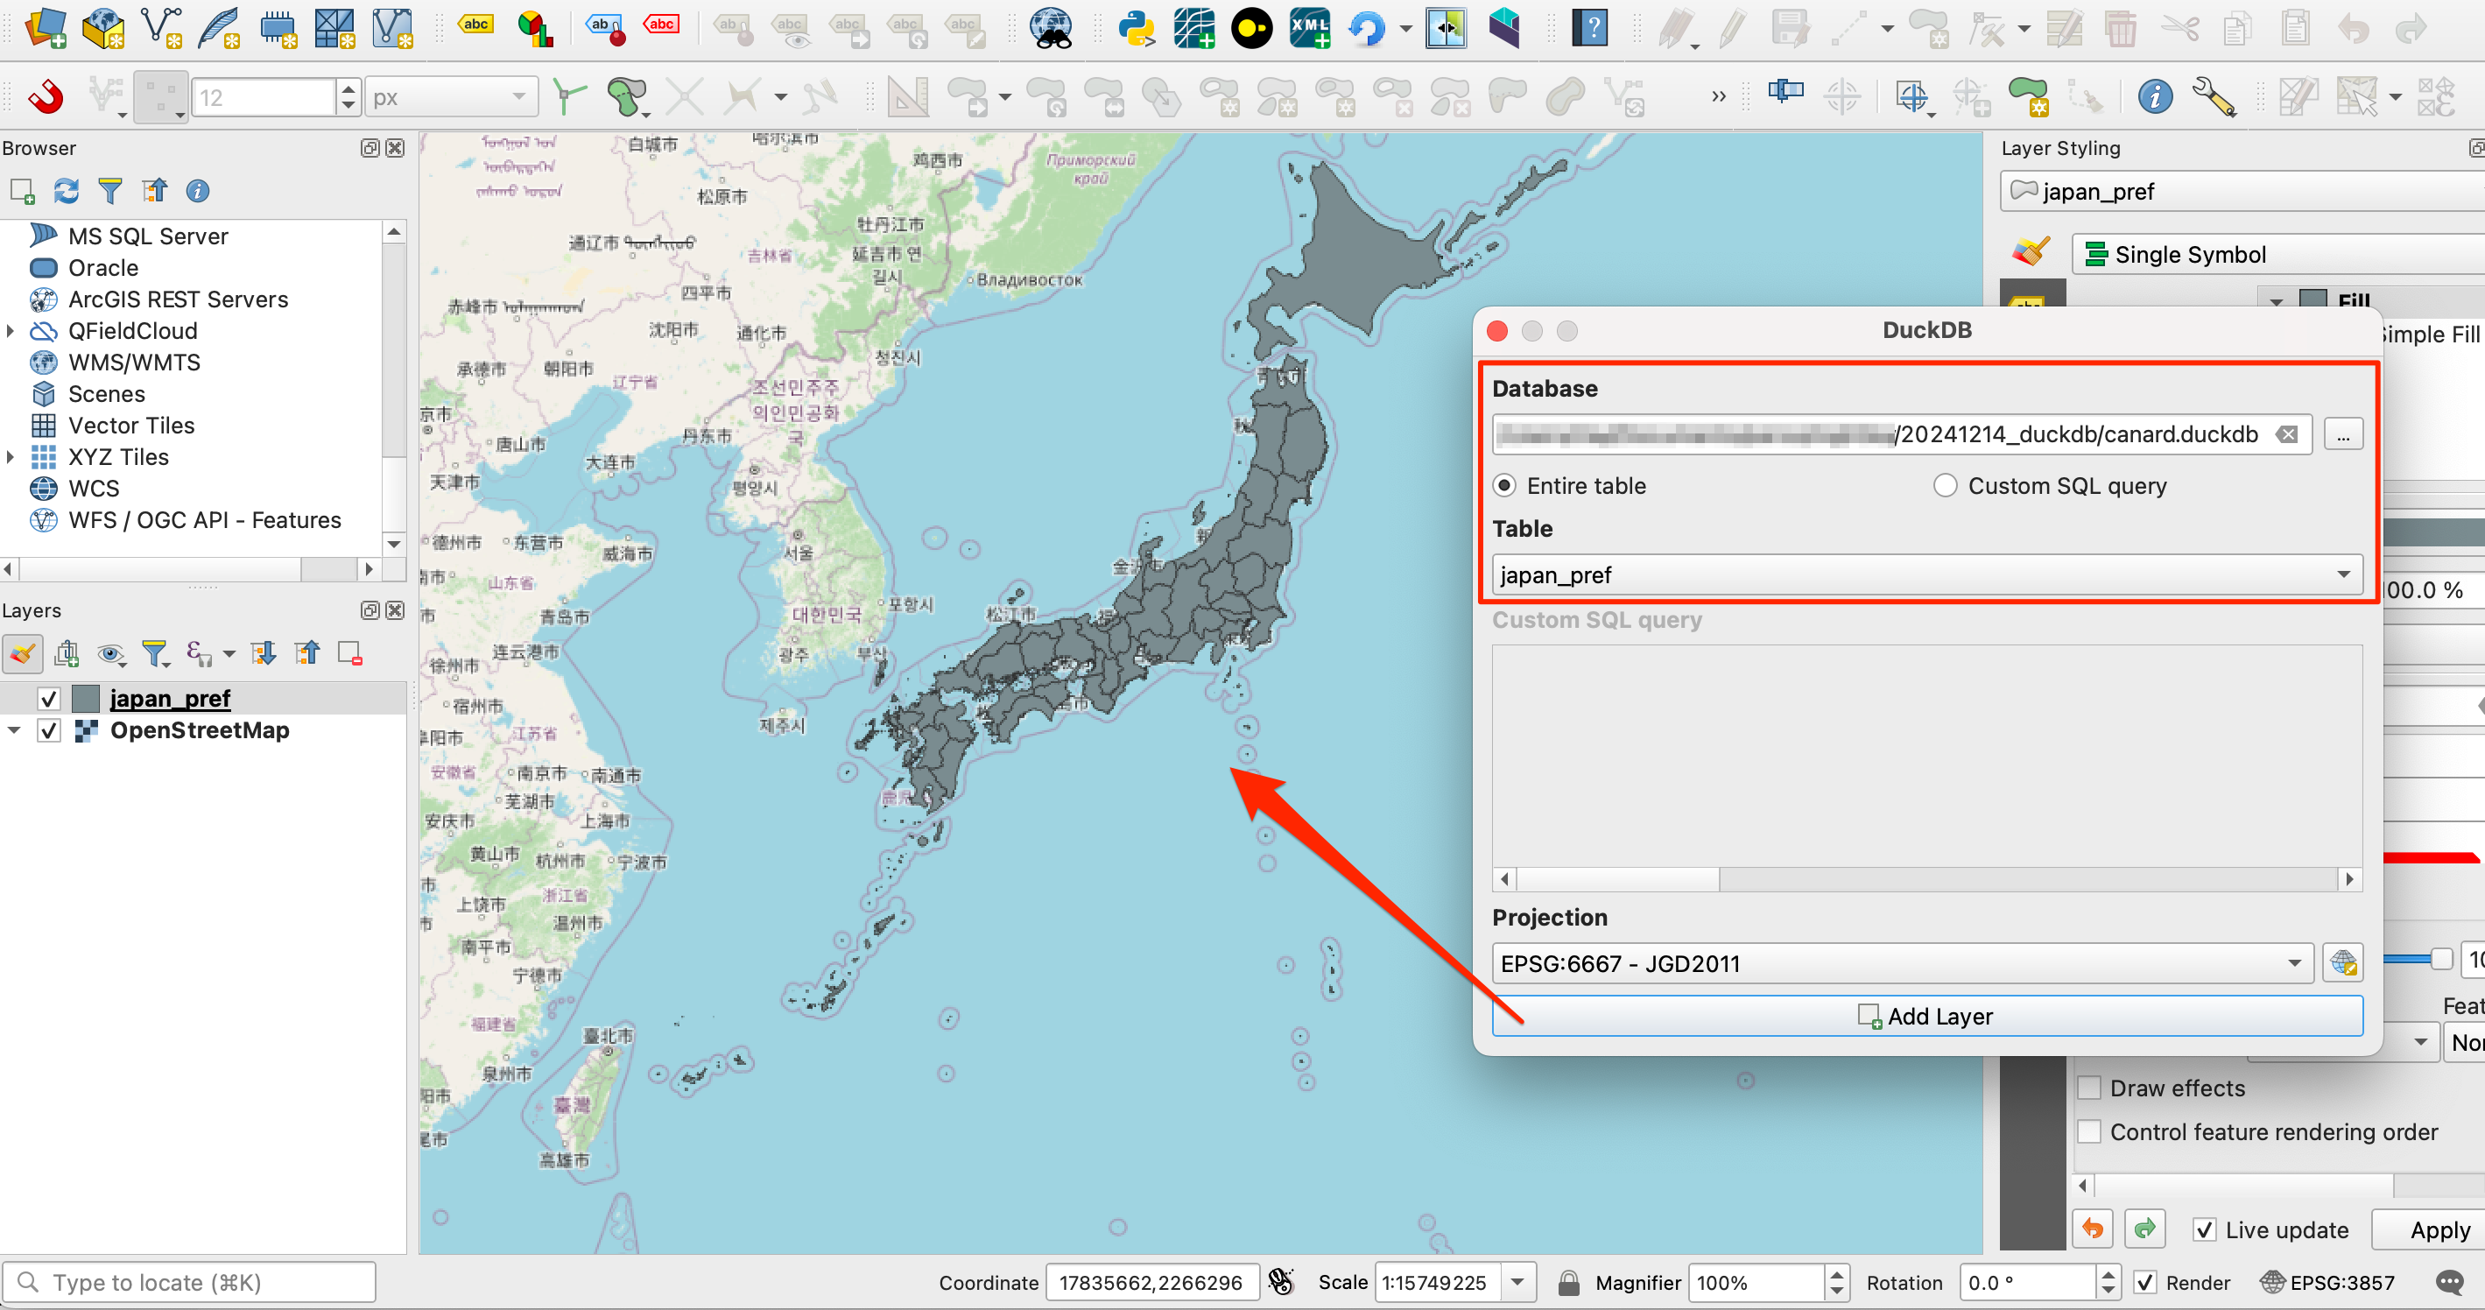The image size is (2485, 1310).
Task: Open the Table dropdown showing japan_pref
Action: click(x=1925, y=575)
